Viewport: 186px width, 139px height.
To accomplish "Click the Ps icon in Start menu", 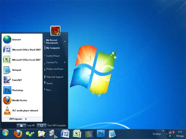I will (x=7, y=90).
